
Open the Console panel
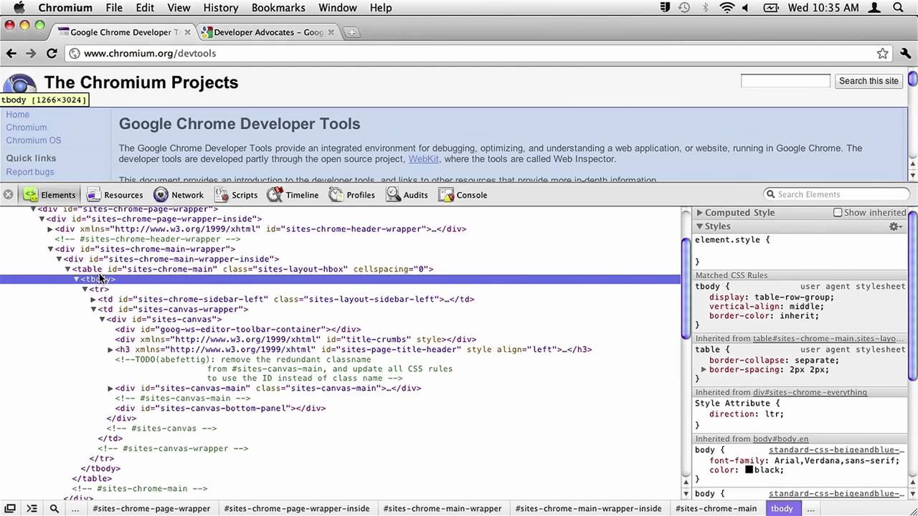[463, 195]
